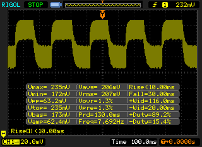Click the USB storage device icon
This screenshot has width=202, height=147.
(56, 5)
